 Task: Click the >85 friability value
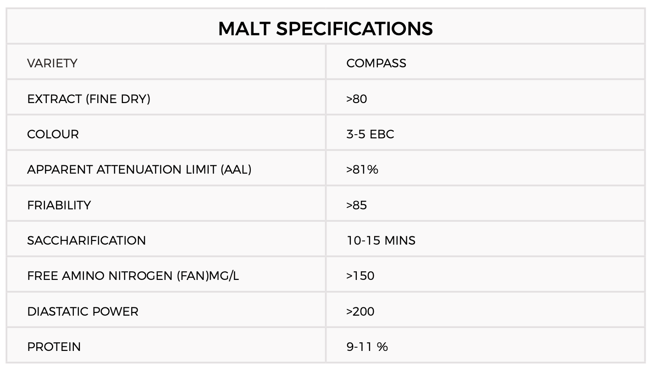click(357, 205)
